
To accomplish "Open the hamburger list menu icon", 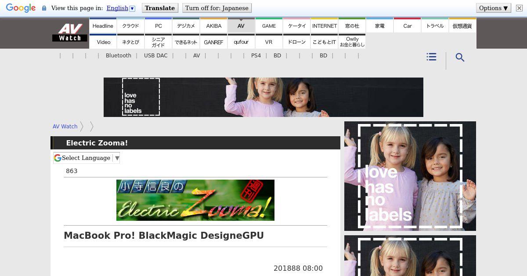I will pos(431,57).
